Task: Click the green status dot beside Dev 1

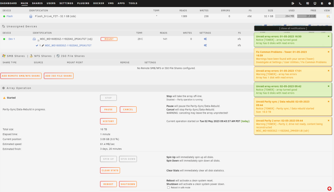Action: pos(4,39)
